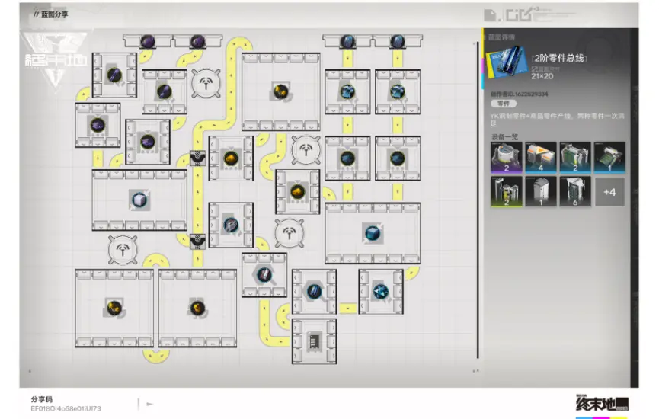Select the topmost-left machine with purple crystal icon
Image resolution: width=659 pixels, height=419 pixels.
click(x=114, y=75)
